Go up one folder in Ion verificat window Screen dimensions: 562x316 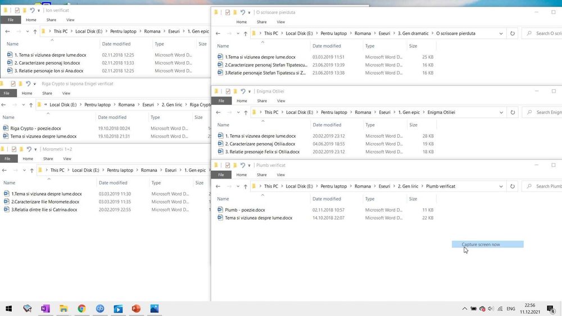(x=35, y=31)
